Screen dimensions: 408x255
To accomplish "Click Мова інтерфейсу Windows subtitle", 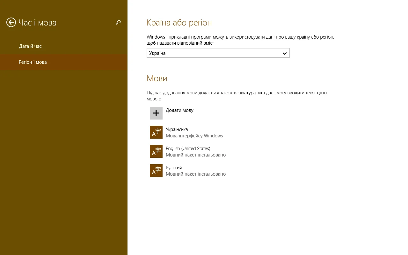I will point(194,136).
